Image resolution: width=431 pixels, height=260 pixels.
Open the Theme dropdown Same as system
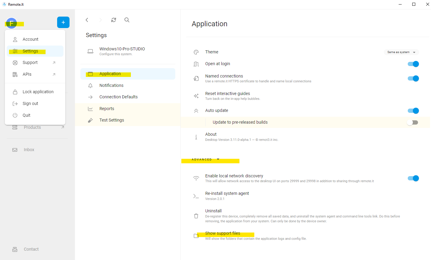(401, 52)
